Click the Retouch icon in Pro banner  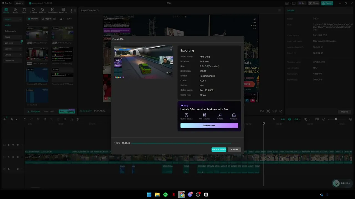click(x=234, y=115)
